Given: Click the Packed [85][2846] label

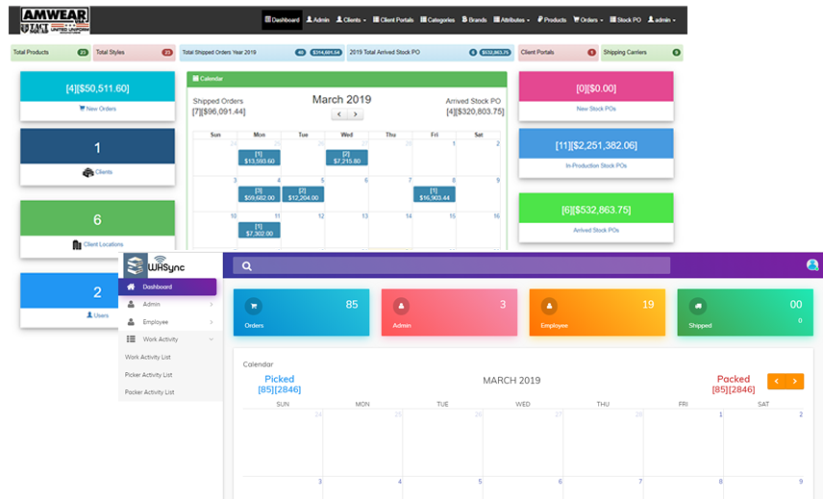Looking at the screenshot, I should [734, 384].
